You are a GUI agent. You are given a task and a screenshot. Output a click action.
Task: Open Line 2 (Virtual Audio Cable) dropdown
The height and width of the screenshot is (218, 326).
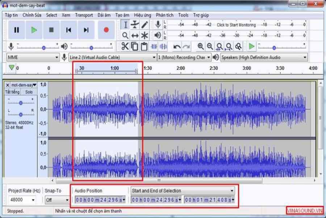[x=113, y=57]
